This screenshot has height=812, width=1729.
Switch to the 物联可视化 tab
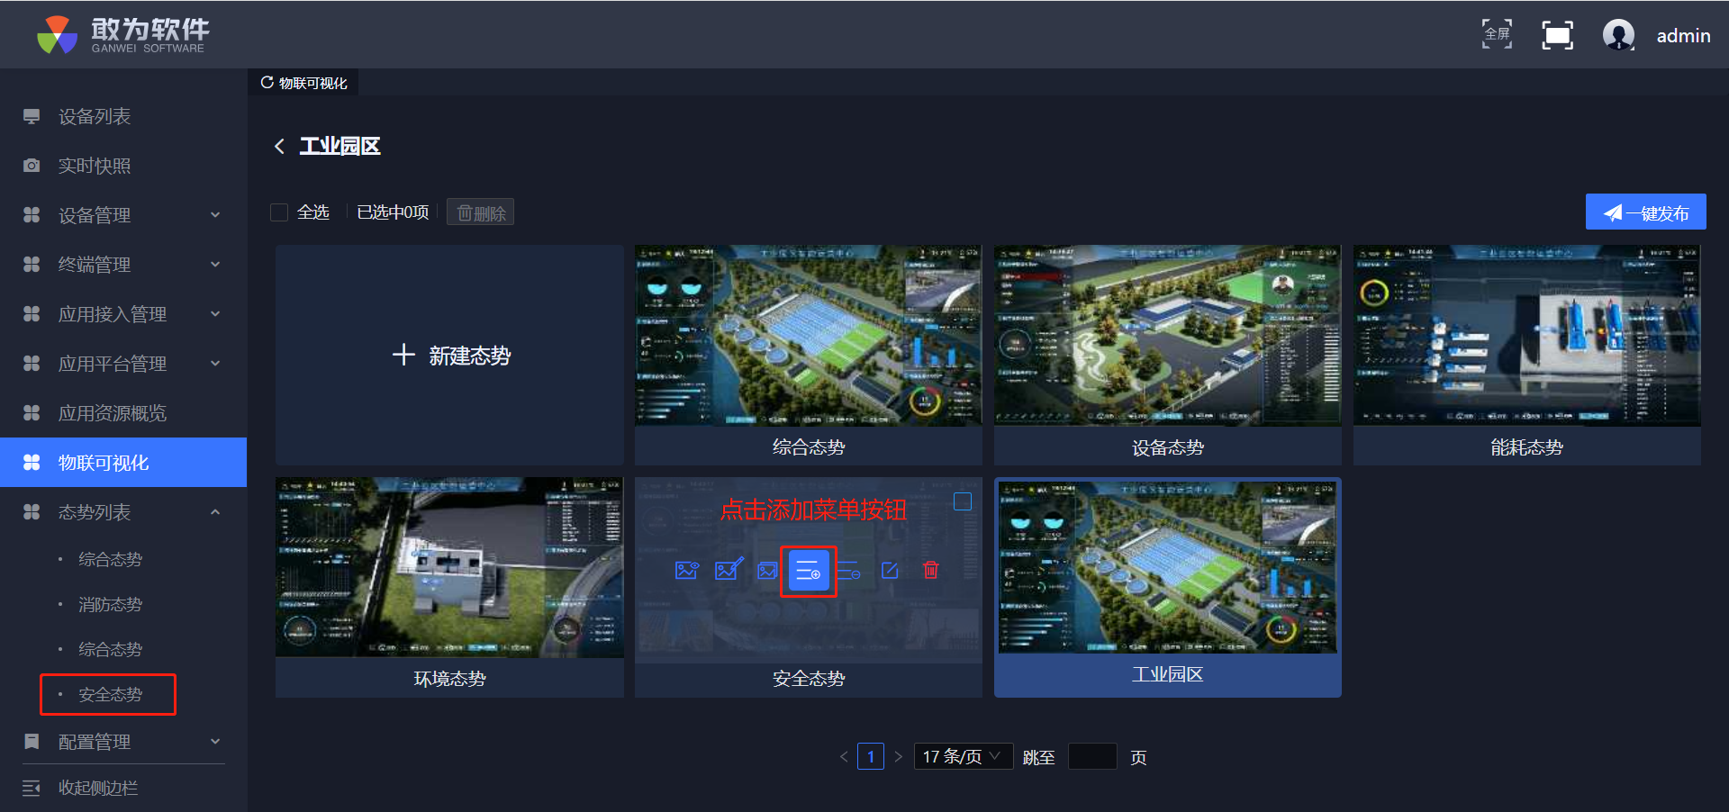click(303, 83)
